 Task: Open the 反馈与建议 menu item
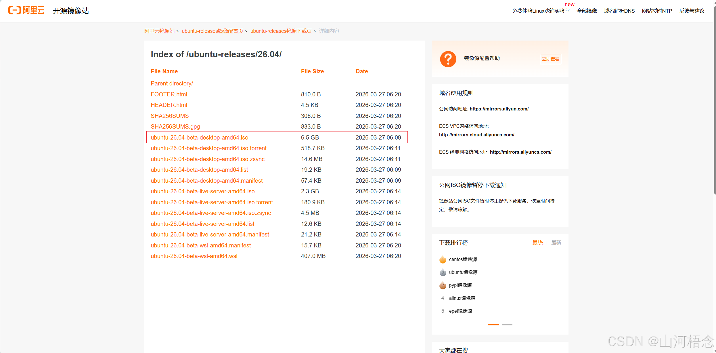click(692, 11)
